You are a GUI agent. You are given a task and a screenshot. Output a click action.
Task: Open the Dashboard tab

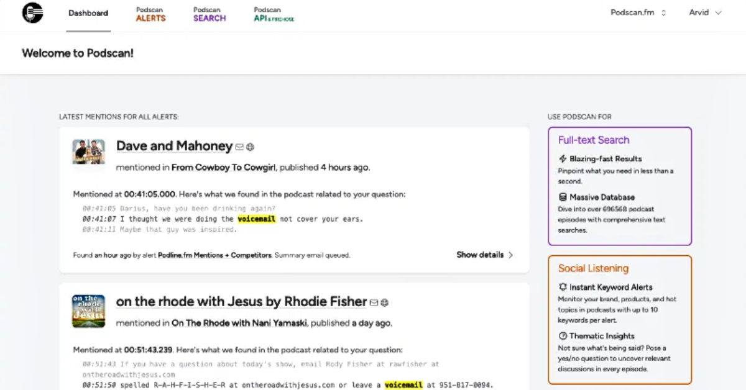(x=88, y=13)
